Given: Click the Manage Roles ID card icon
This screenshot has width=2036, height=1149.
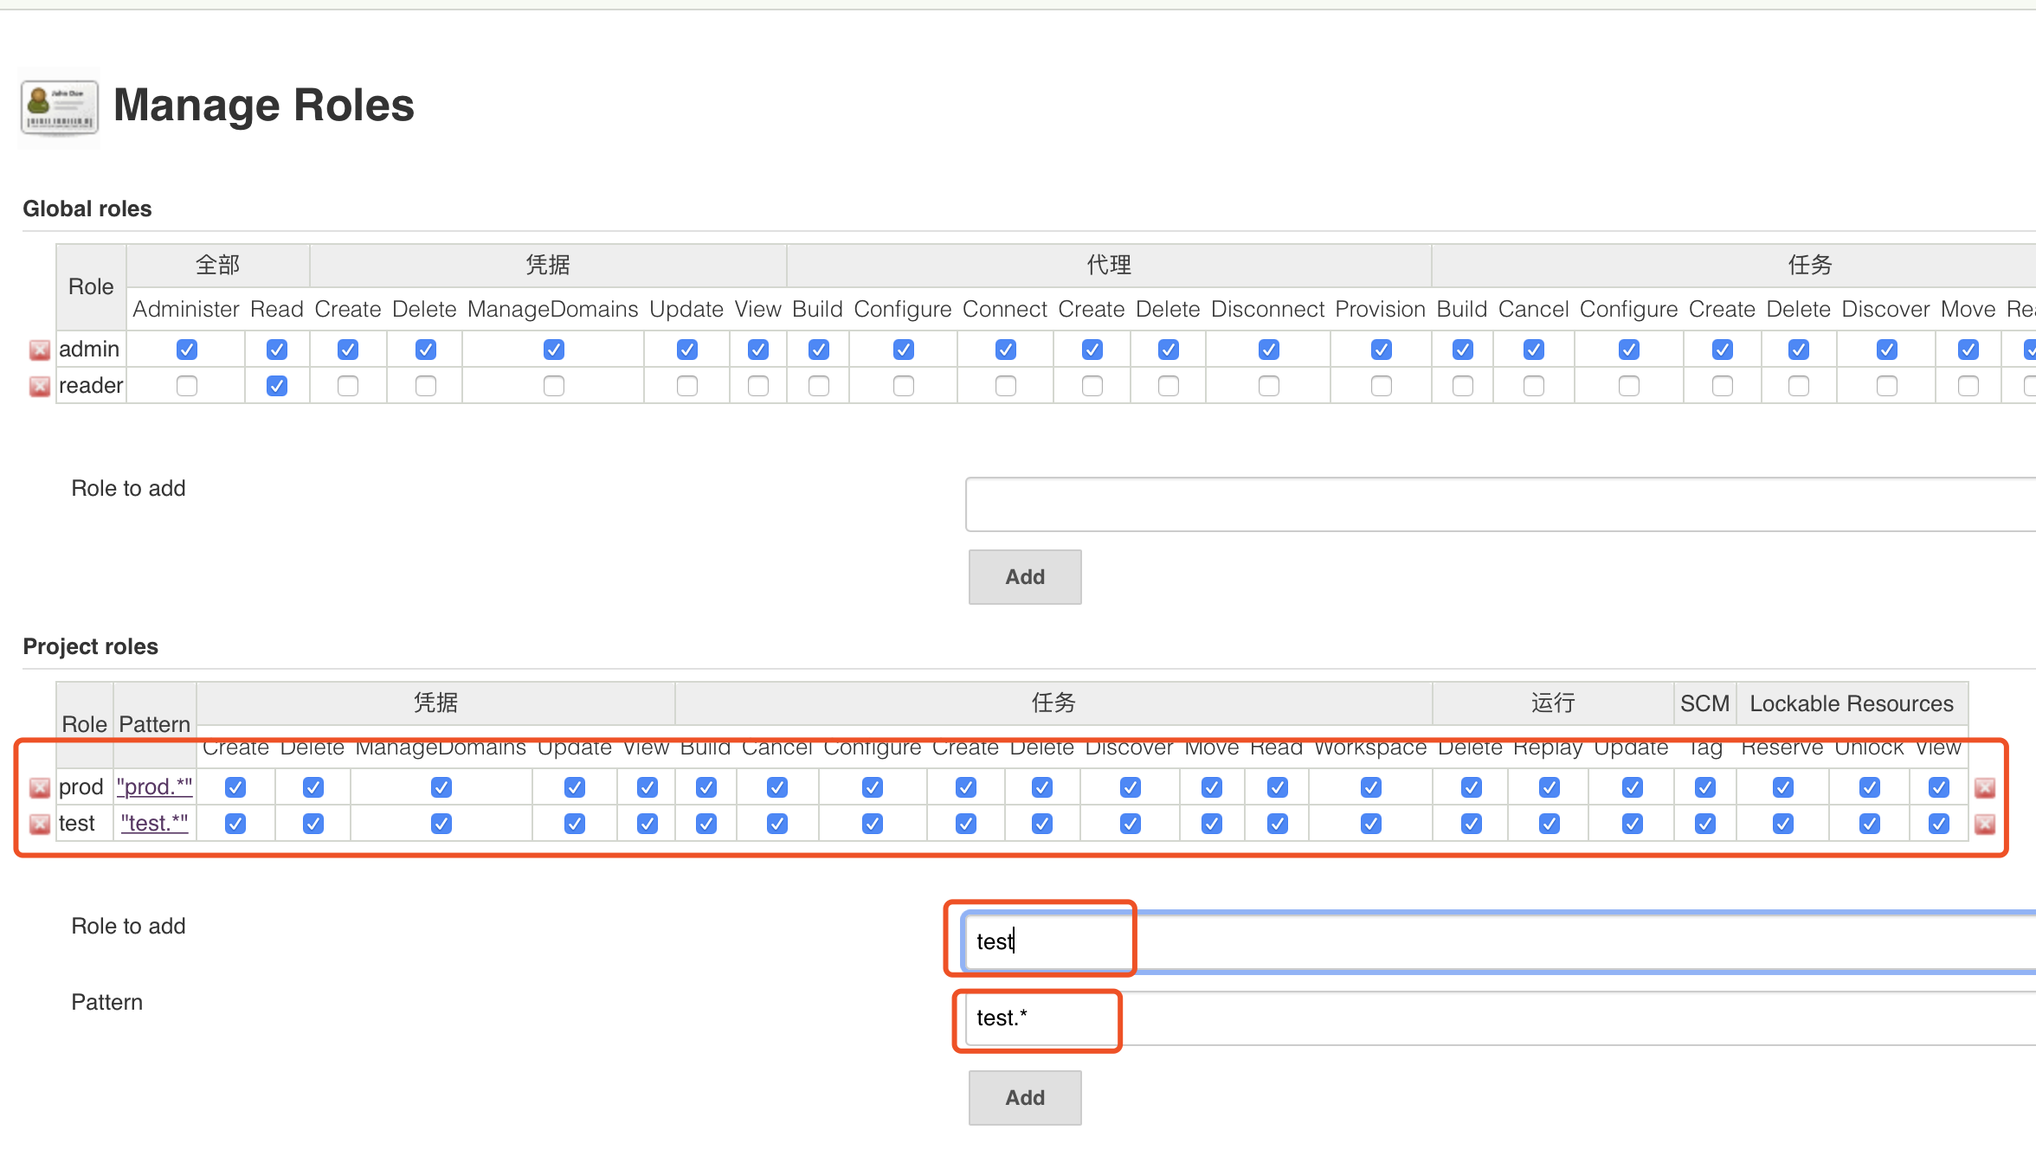Looking at the screenshot, I should coord(59,107).
